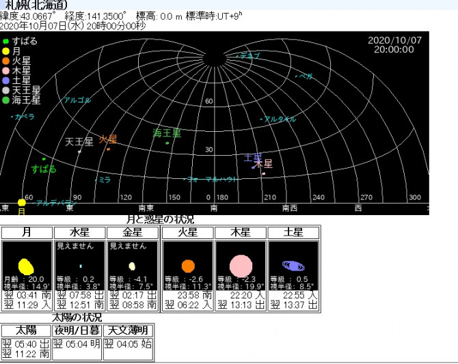Click the 南東 direction label
458x364 pixels.
pos(146,208)
